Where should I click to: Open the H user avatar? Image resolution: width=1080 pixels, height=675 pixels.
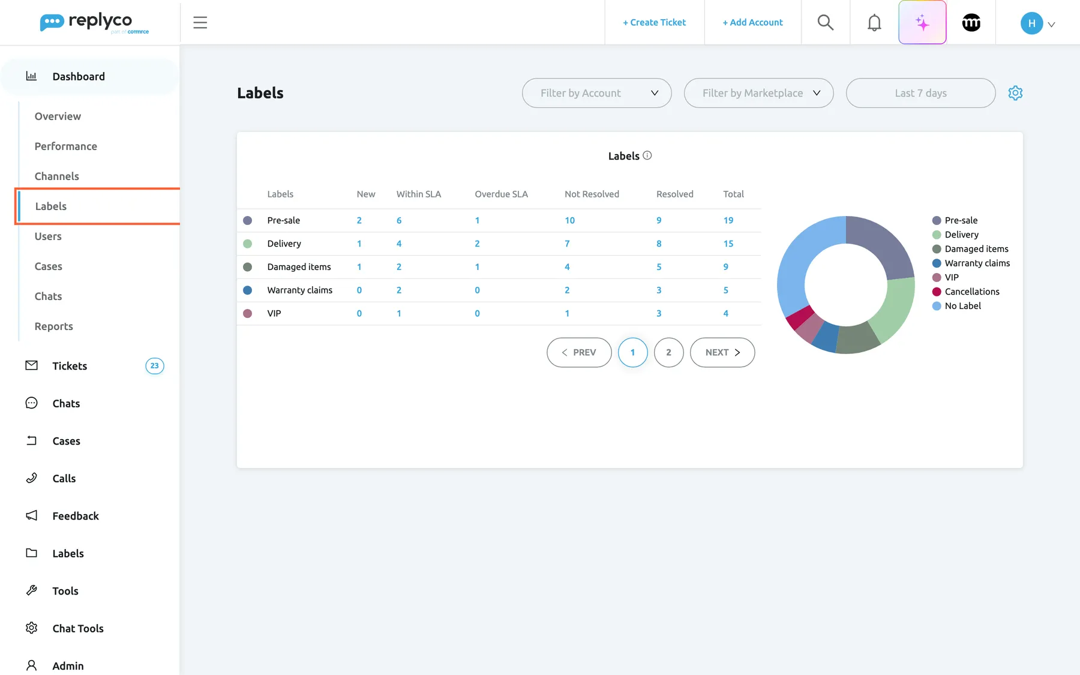click(1031, 23)
